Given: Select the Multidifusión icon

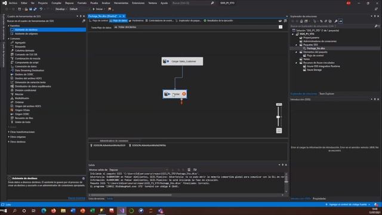Looking at the screenshot, I should (12, 98).
